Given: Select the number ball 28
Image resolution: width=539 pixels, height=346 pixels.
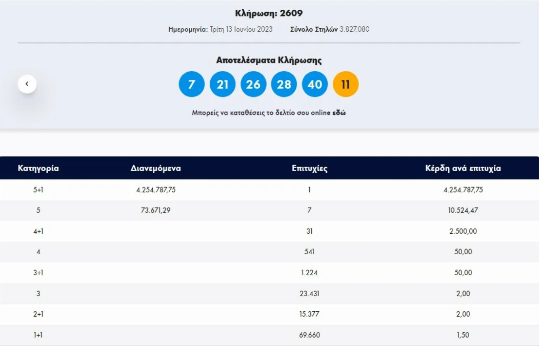Looking at the screenshot, I should (x=284, y=84).
